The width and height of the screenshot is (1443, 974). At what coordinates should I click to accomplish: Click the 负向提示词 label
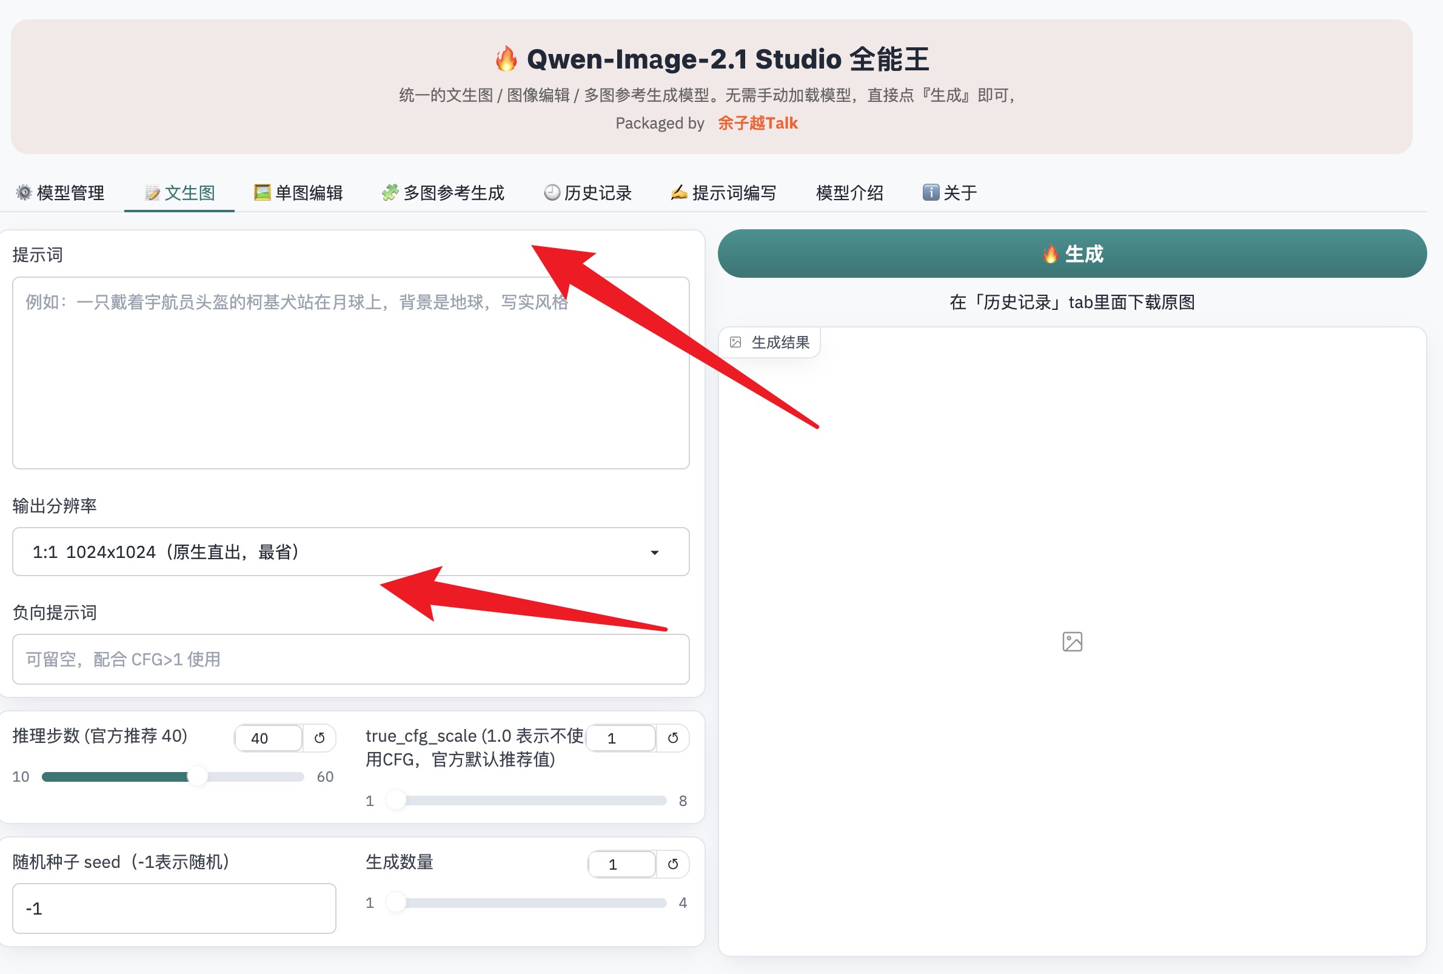55,613
